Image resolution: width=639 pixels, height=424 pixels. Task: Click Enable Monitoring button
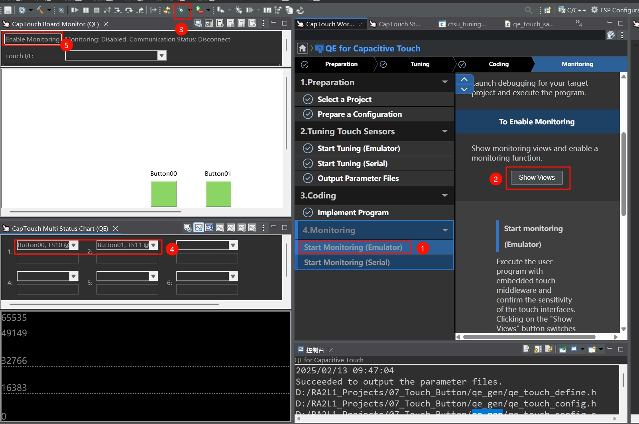coord(33,39)
